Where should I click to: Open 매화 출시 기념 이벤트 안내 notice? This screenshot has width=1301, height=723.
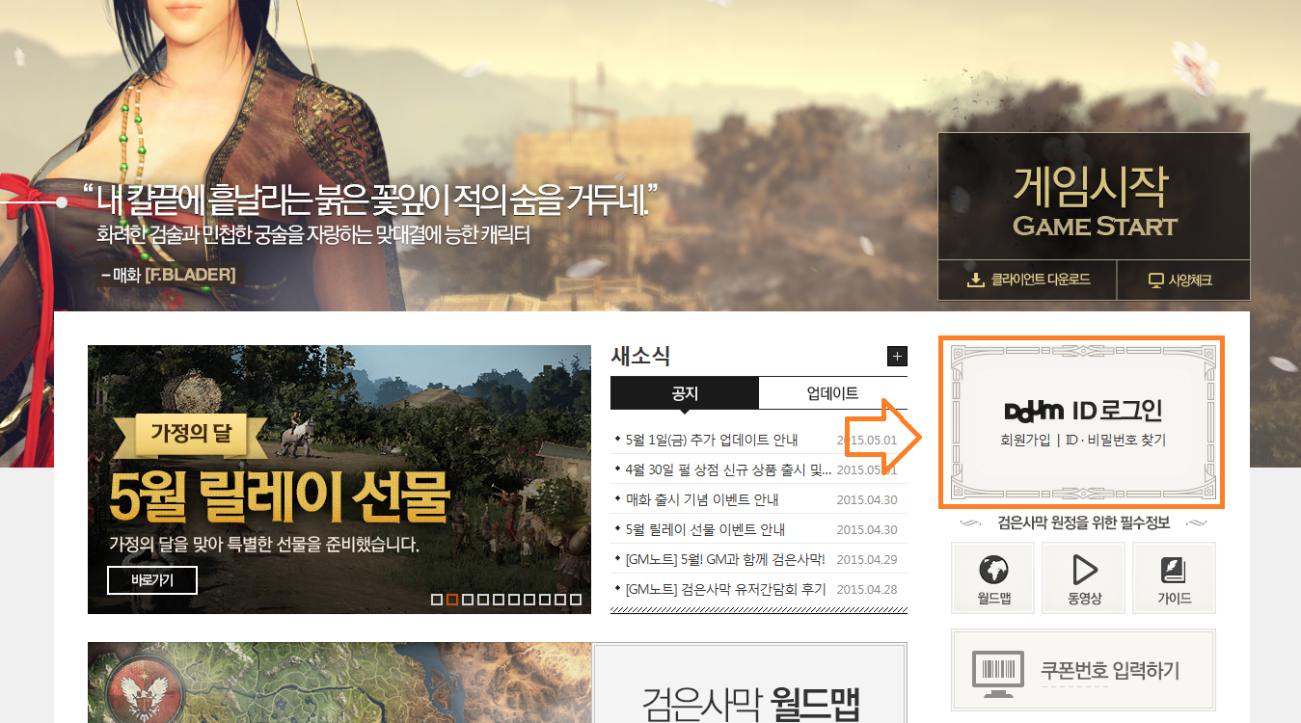[702, 500]
